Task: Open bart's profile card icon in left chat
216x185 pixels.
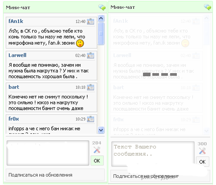Action: (90, 87)
